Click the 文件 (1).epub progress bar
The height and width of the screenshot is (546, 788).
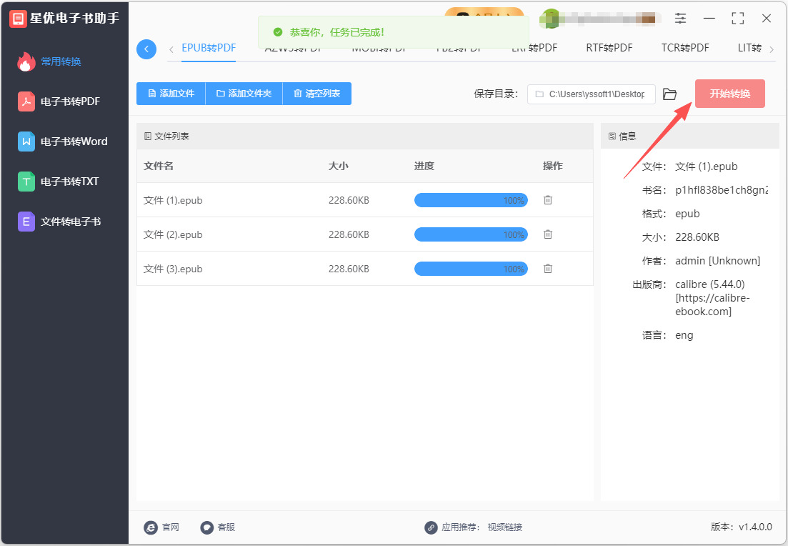(x=471, y=200)
